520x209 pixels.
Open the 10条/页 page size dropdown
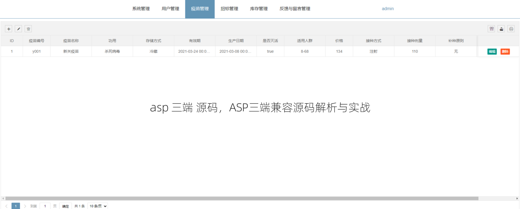[x=98, y=206]
